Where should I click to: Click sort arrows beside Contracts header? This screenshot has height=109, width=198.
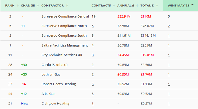click(x=114, y=6)
